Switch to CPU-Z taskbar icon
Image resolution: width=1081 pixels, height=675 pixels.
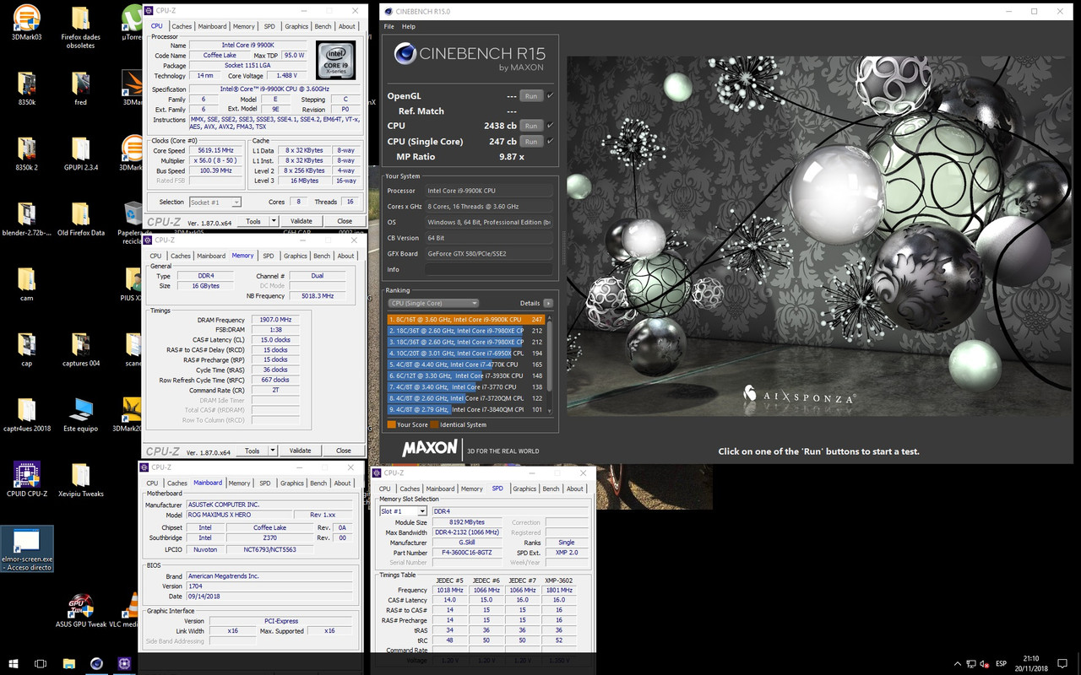125,664
